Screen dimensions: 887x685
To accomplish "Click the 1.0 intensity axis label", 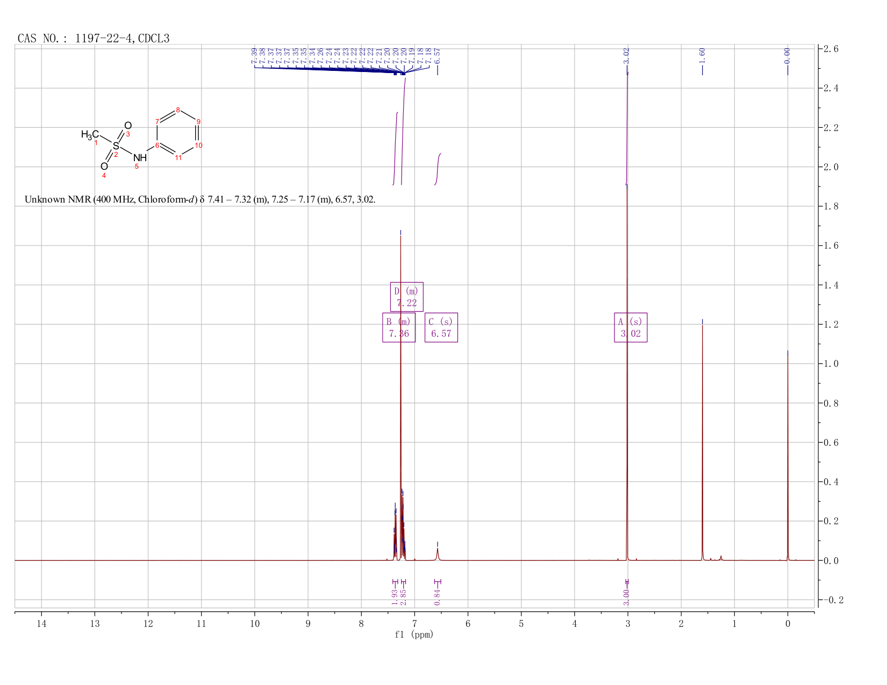I will click(x=830, y=364).
